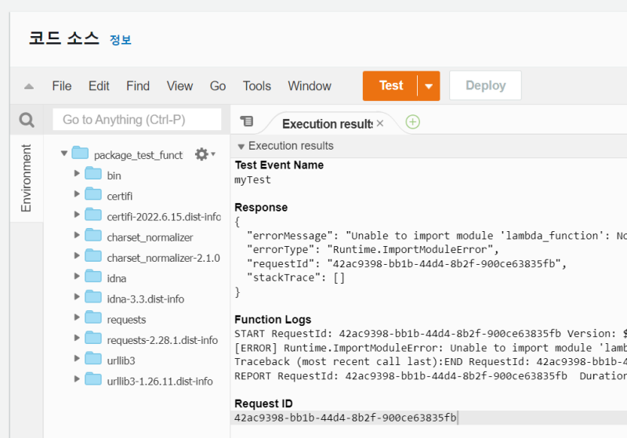Click the Deploy button
Screen dimensions: 627x438
click(485, 85)
